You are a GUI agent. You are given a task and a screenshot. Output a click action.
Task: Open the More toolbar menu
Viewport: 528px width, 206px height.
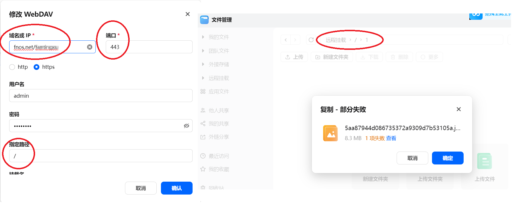[x=429, y=57]
